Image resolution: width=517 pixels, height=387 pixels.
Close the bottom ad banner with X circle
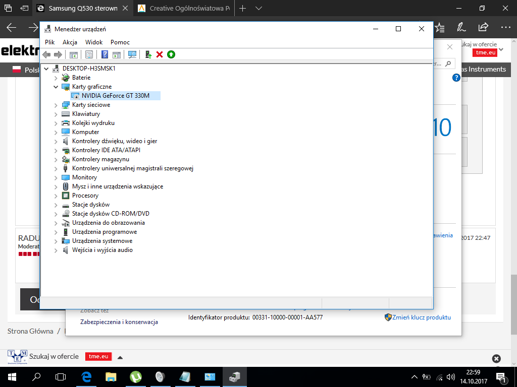pos(496,359)
